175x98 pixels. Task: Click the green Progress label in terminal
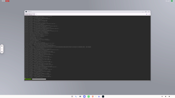click(x=28, y=79)
